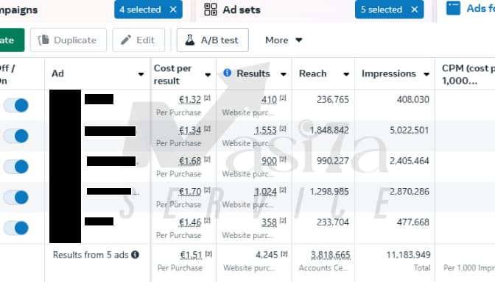Open the Cost per result column dropdown
Screen dimensions: 495x282
coord(208,75)
